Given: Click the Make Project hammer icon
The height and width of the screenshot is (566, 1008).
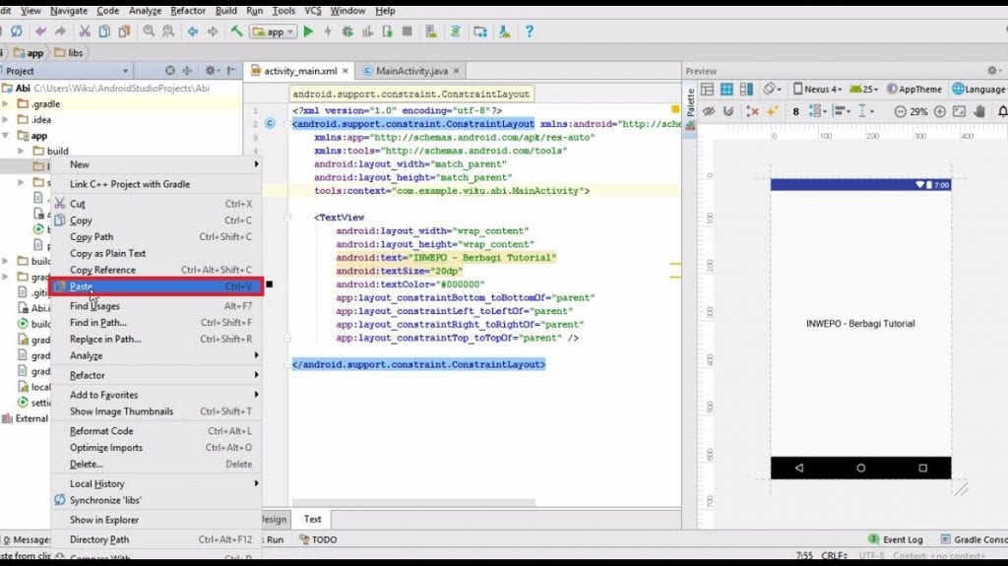Looking at the screenshot, I should [x=237, y=31].
